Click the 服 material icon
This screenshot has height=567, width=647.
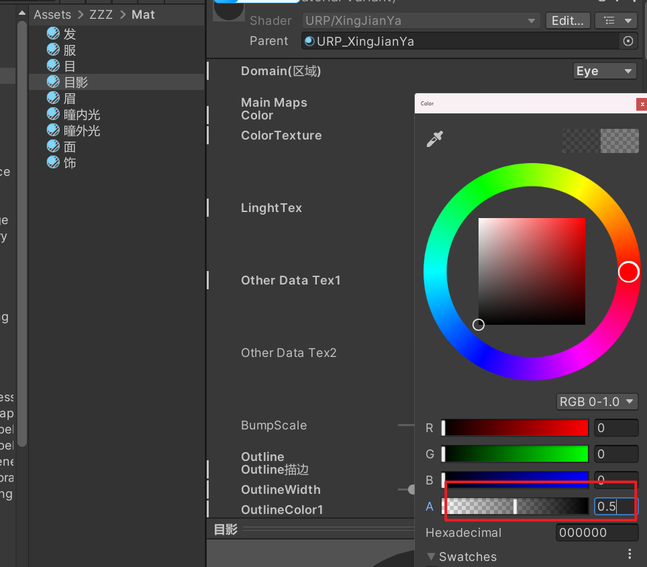click(54, 50)
